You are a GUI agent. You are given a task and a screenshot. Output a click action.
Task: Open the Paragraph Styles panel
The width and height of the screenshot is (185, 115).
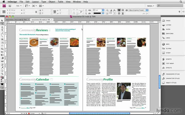click(173, 74)
